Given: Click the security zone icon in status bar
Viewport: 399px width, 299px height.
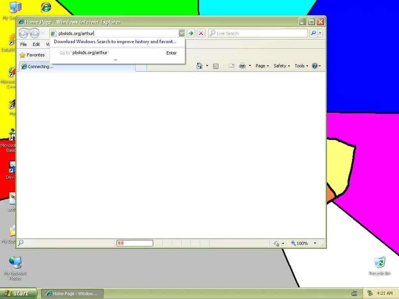Looking at the screenshot, I should (x=276, y=244).
